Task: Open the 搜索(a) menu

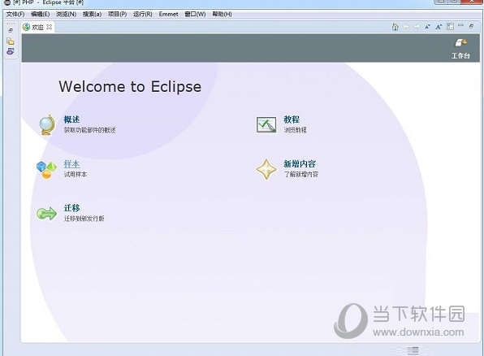Action: (x=92, y=14)
